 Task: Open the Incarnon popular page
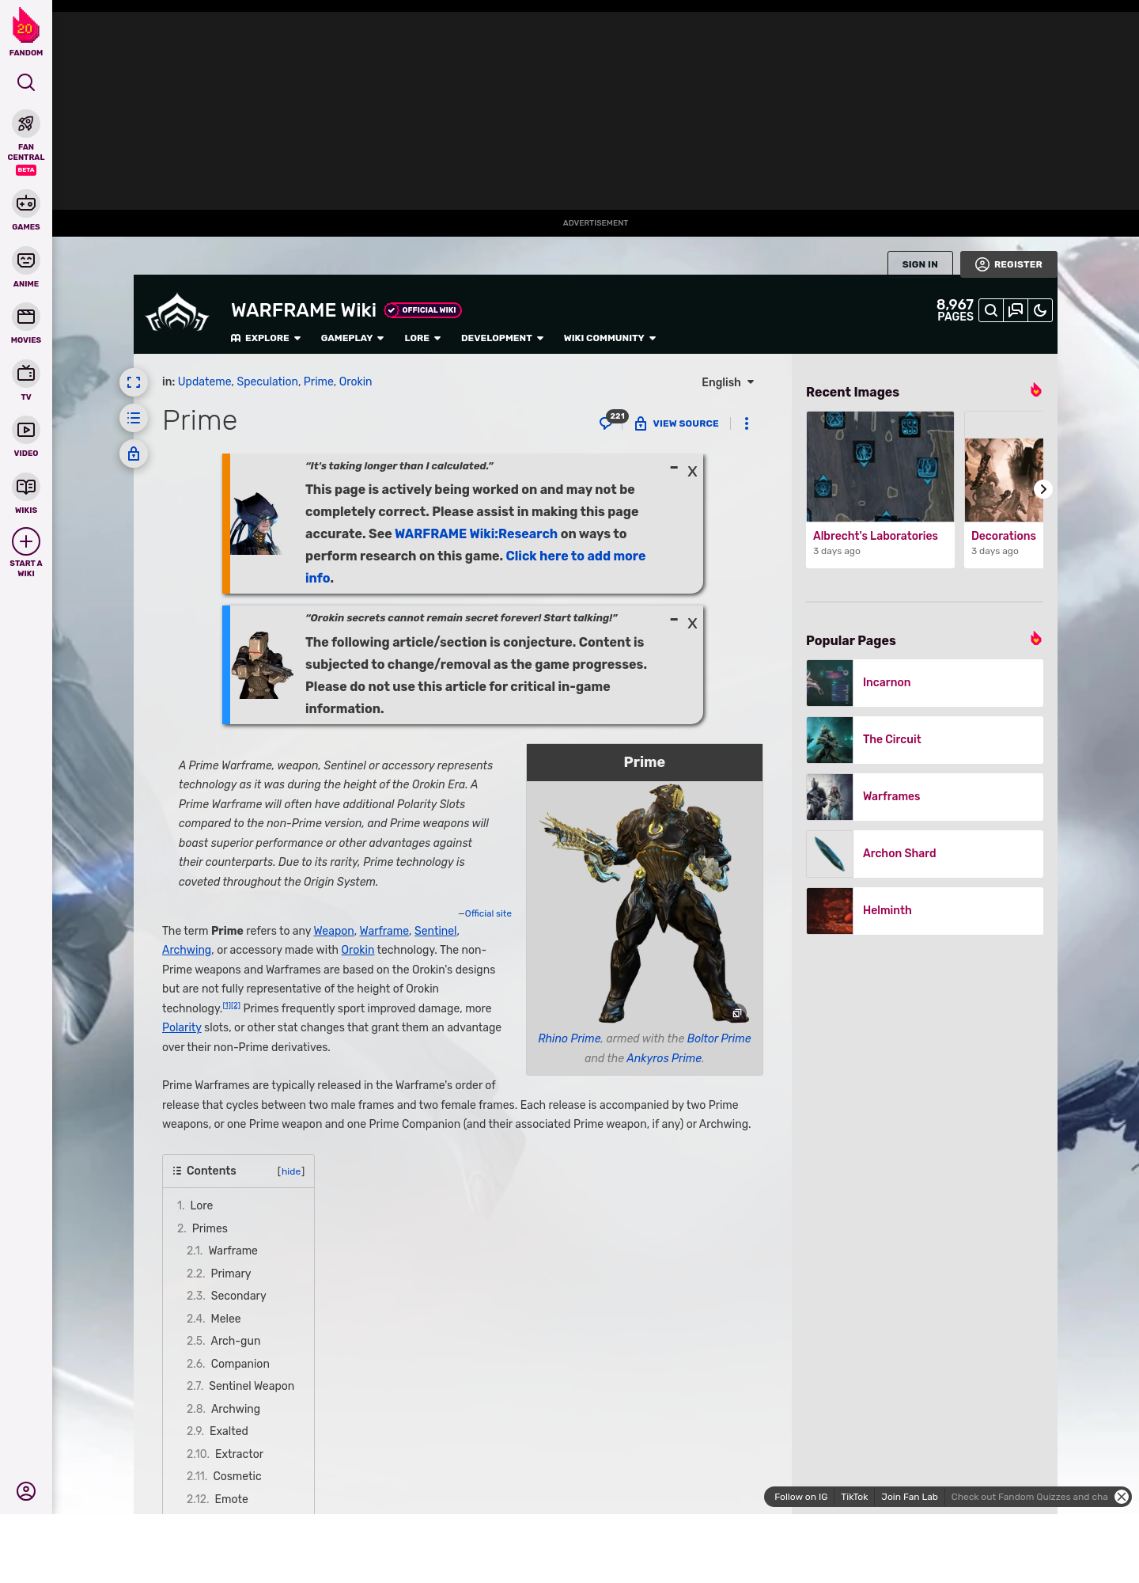pyautogui.click(x=925, y=683)
